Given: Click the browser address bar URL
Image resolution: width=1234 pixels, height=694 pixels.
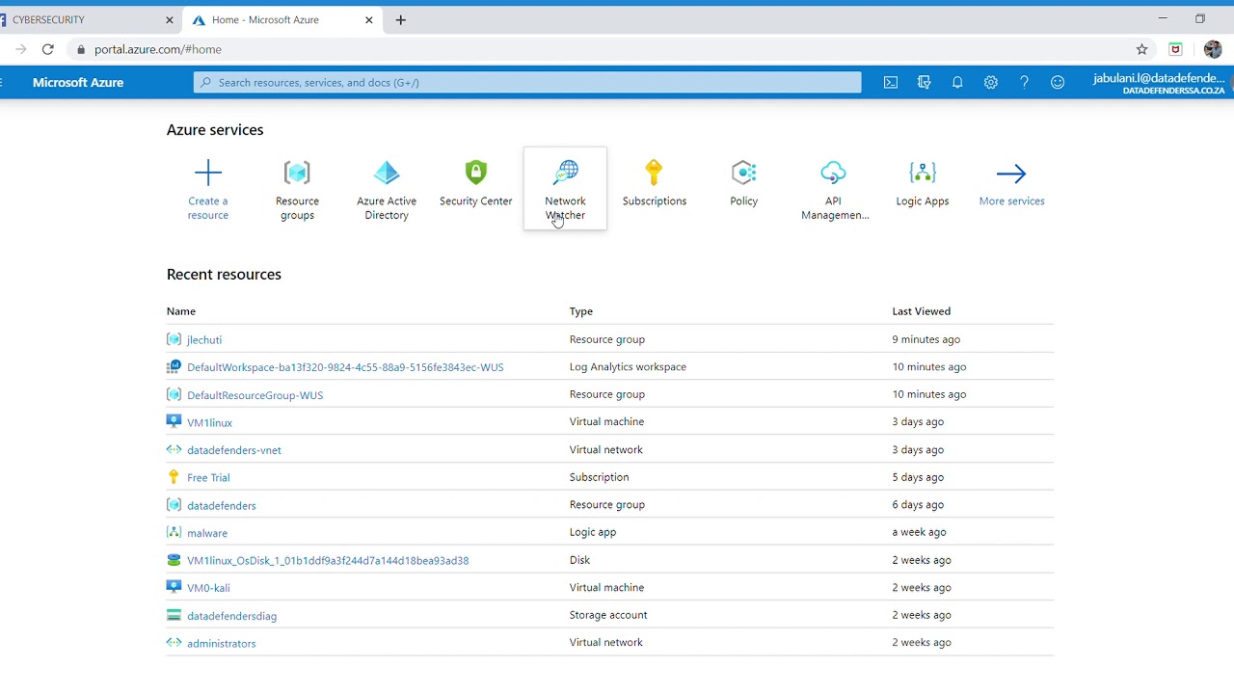Looking at the screenshot, I should (158, 49).
